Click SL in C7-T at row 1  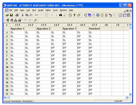[90, 32]
